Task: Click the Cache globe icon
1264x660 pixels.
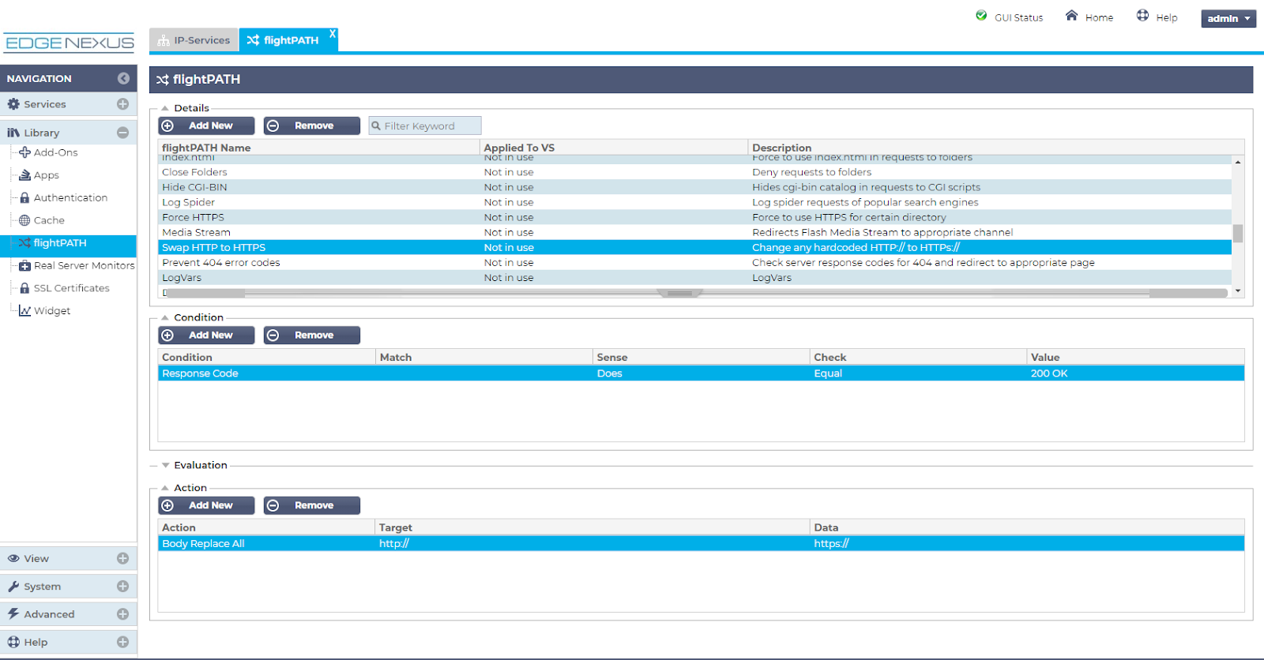Action: pyautogui.click(x=24, y=220)
